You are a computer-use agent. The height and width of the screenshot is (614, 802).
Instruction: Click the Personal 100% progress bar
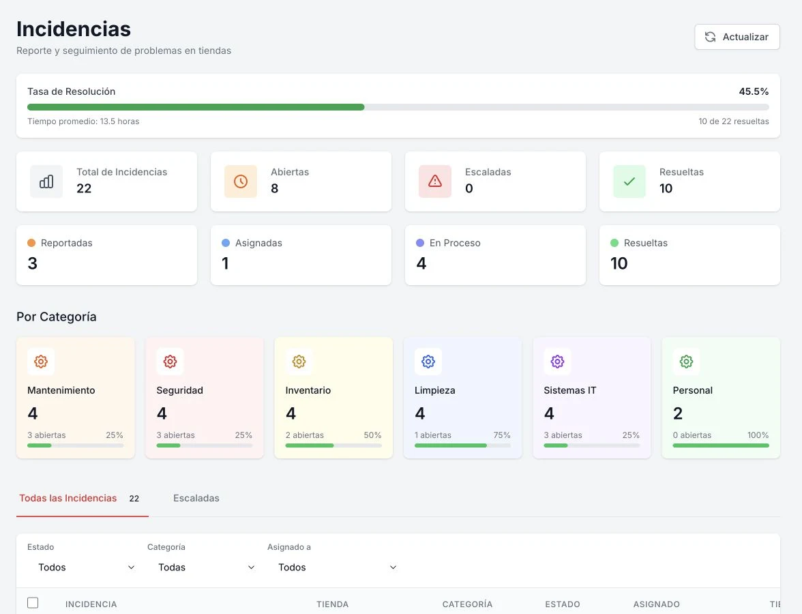coord(721,445)
